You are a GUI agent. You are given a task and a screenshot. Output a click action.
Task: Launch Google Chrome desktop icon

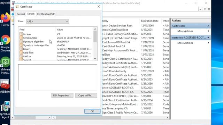pyautogui.click(x=5, y=43)
